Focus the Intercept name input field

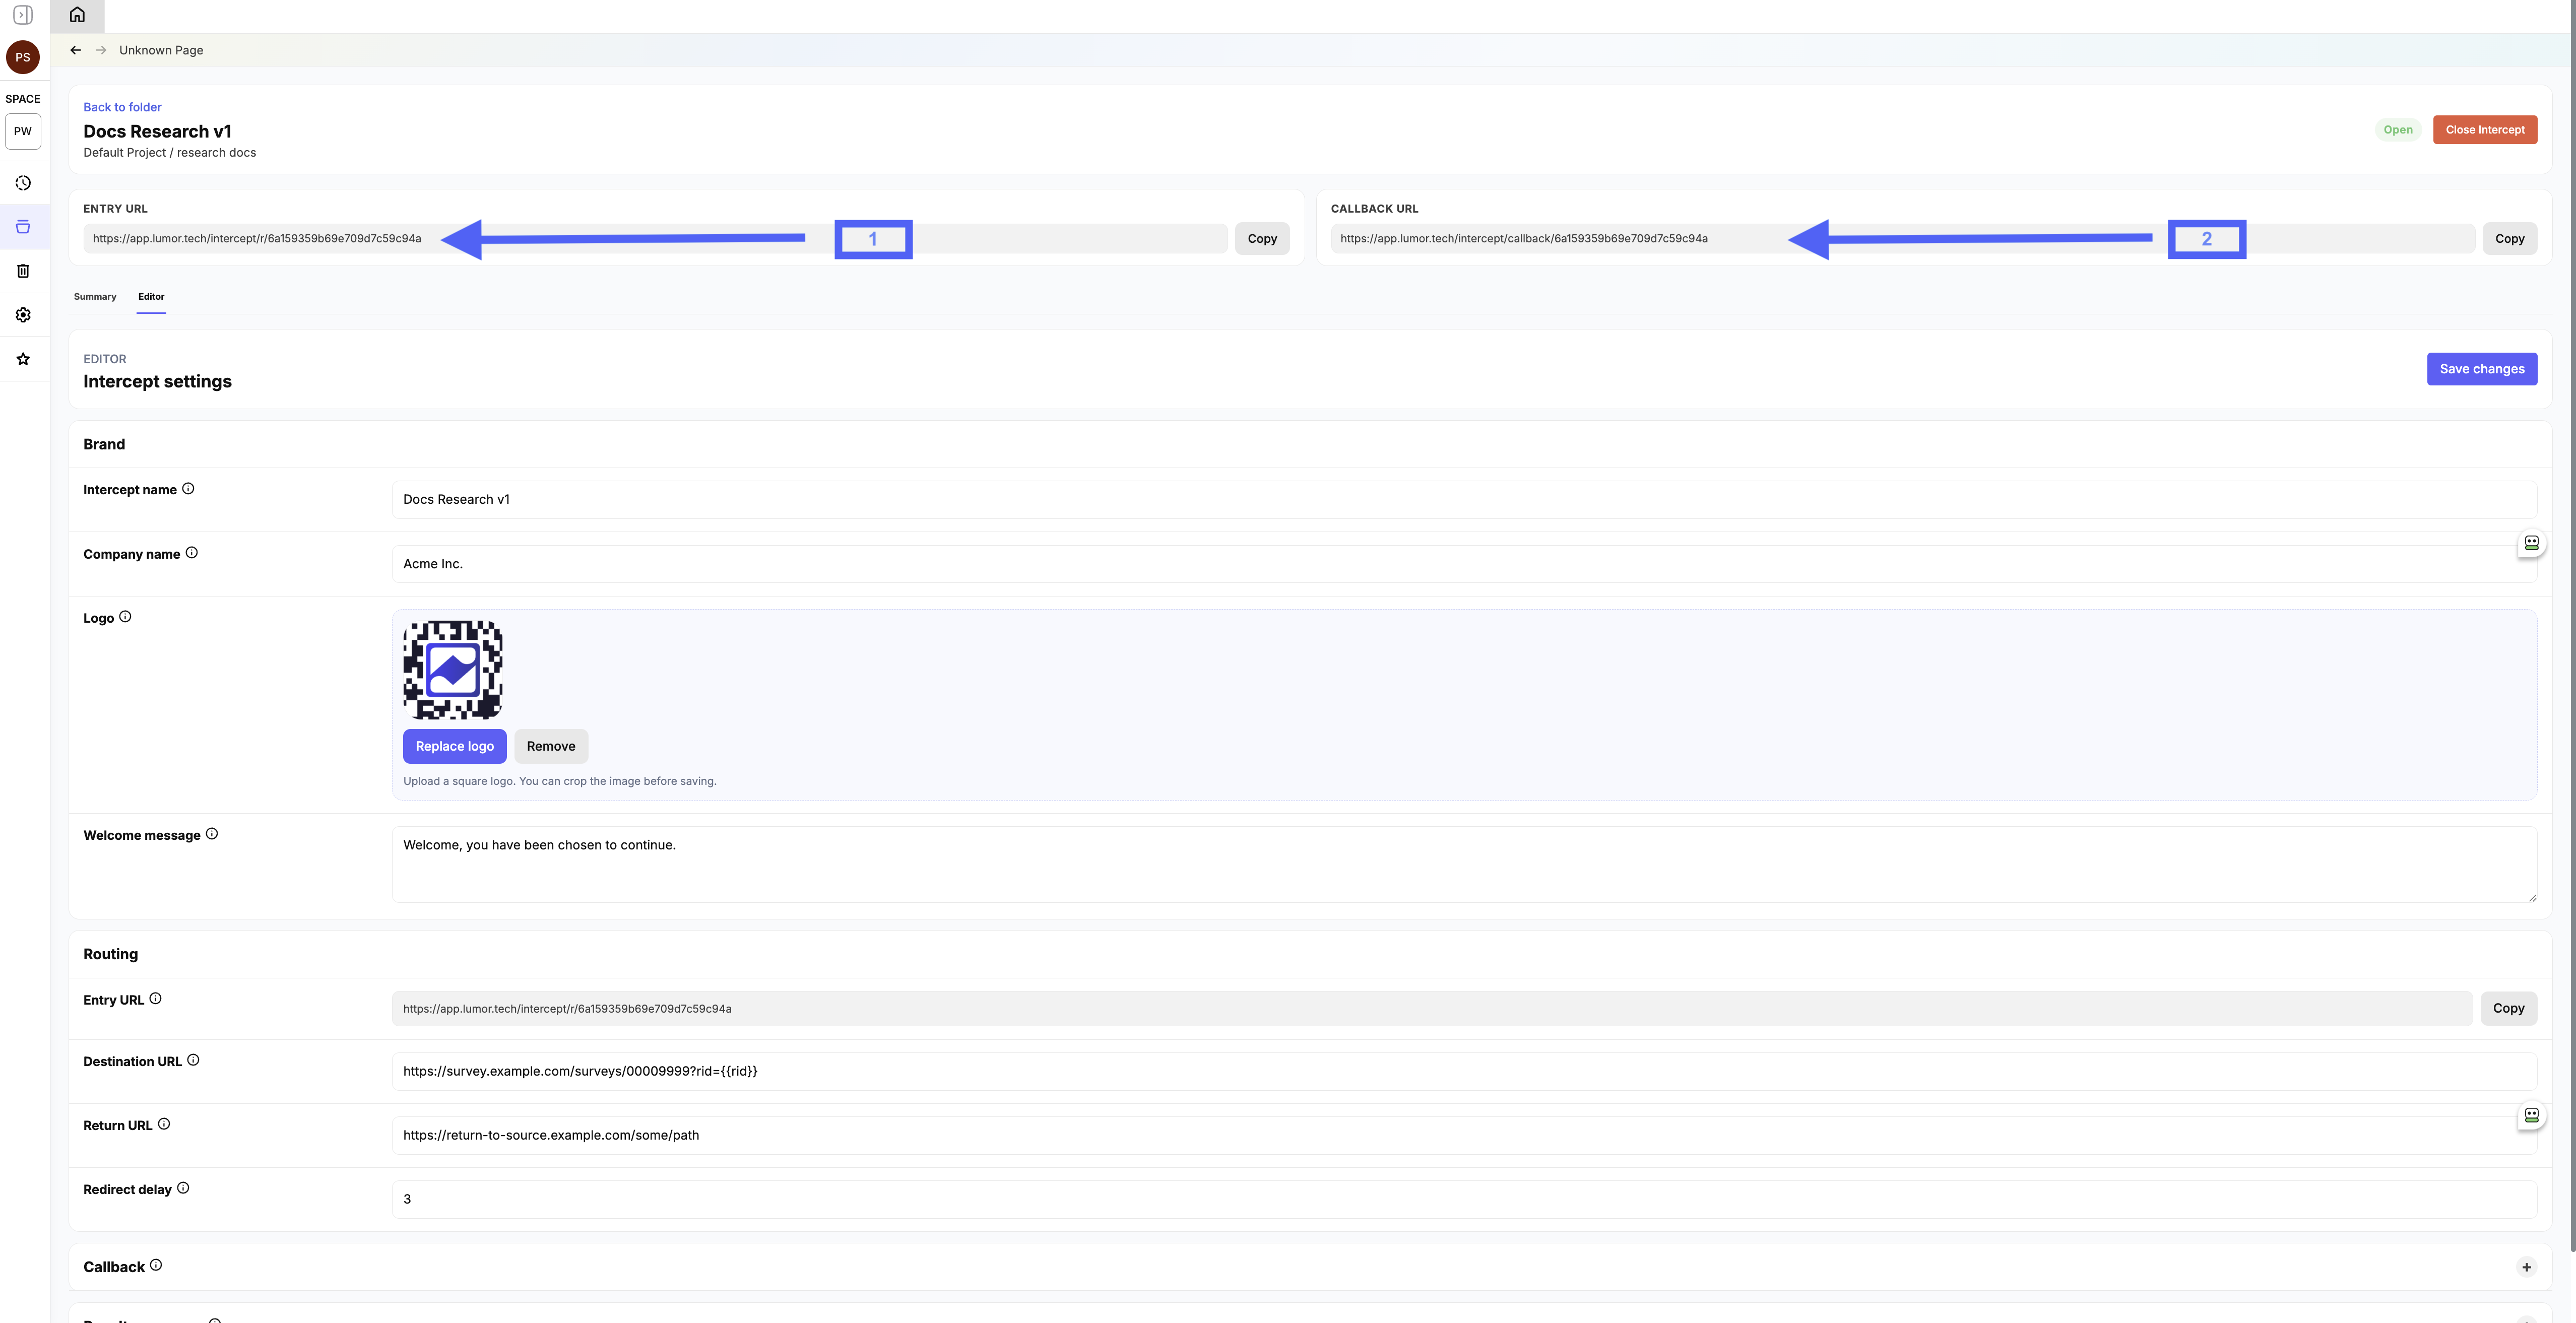(x=1464, y=499)
